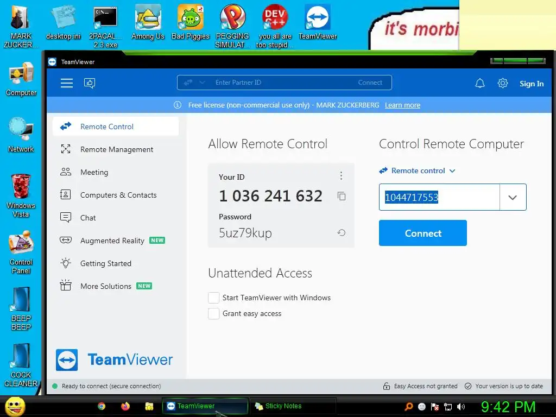Launch Firefox from the taskbar
This screenshot has width=556, height=417.
[x=125, y=406]
